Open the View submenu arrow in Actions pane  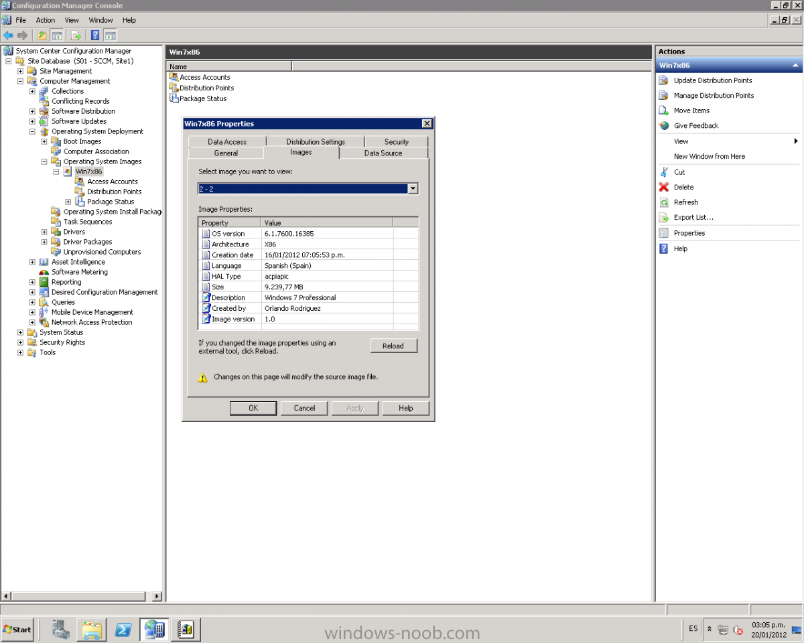[796, 141]
